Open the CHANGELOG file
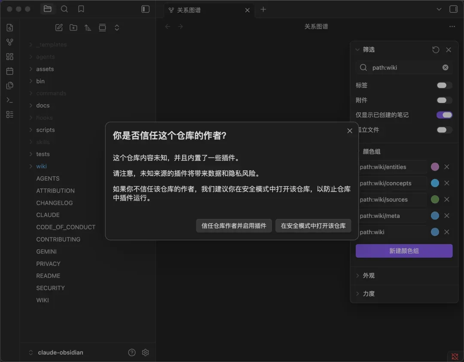 (x=55, y=203)
